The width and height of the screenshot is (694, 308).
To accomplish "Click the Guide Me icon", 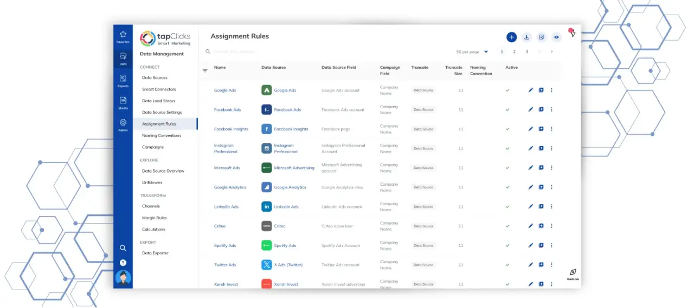I will point(573,273).
